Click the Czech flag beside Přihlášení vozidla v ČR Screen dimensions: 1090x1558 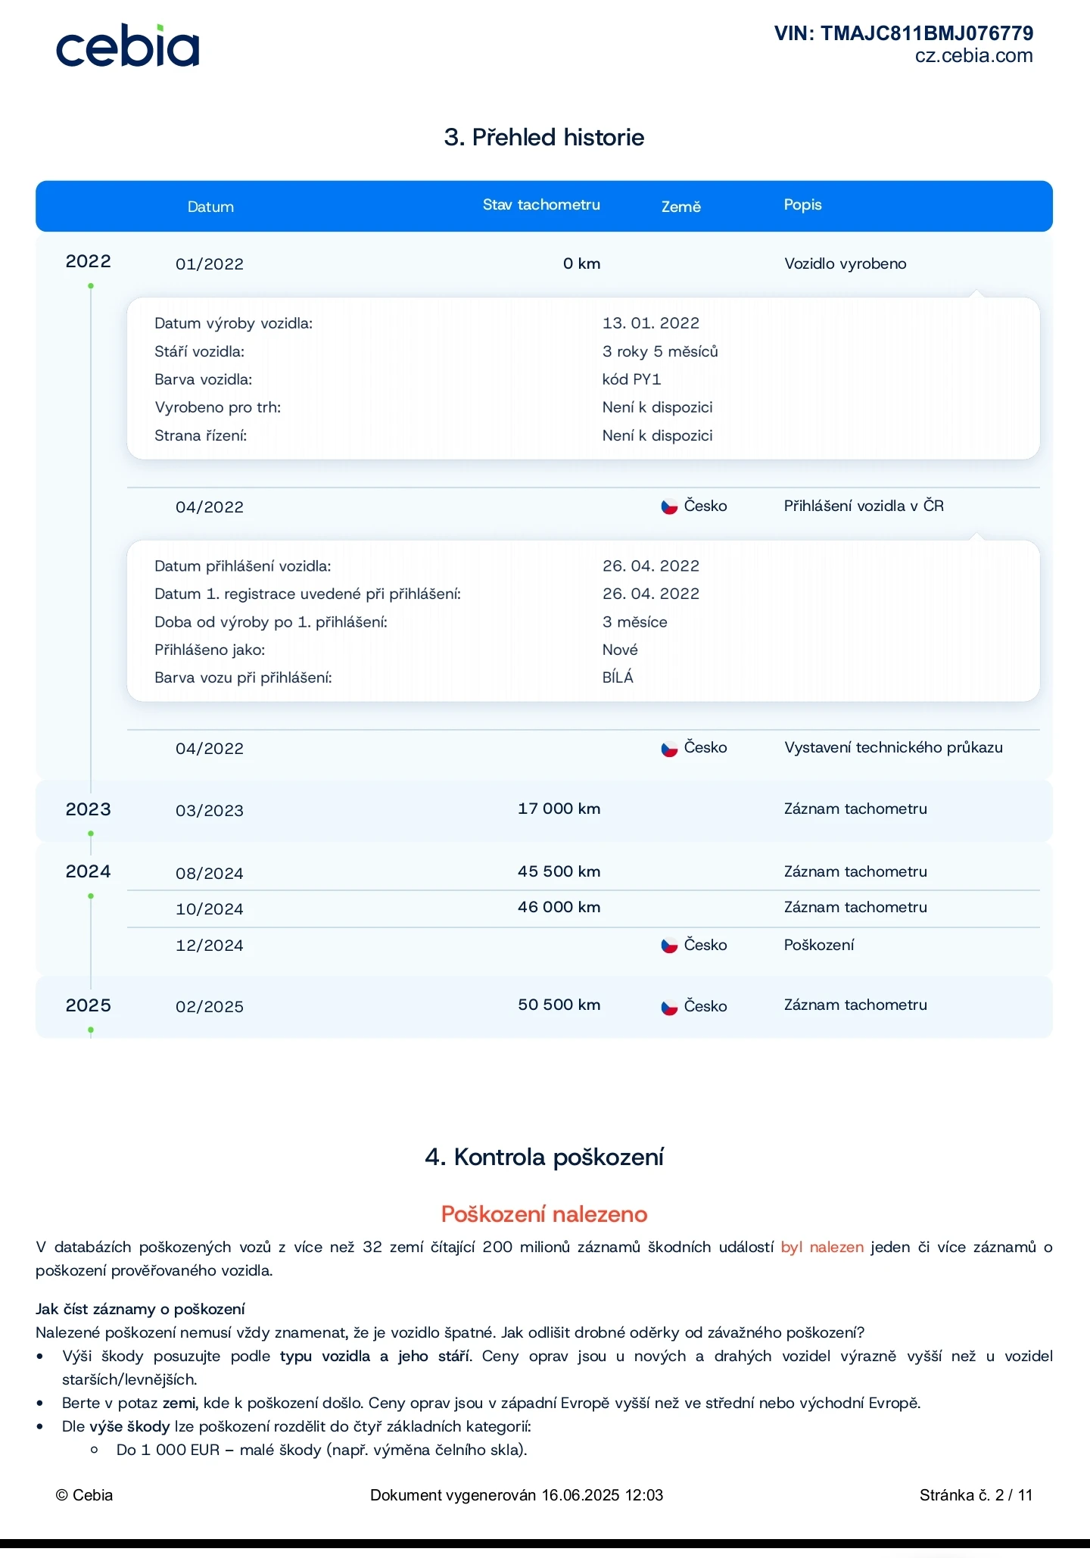(669, 506)
